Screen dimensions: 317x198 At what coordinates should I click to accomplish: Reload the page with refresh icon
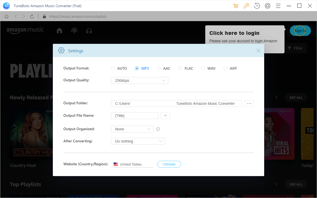[x=32, y=16]
